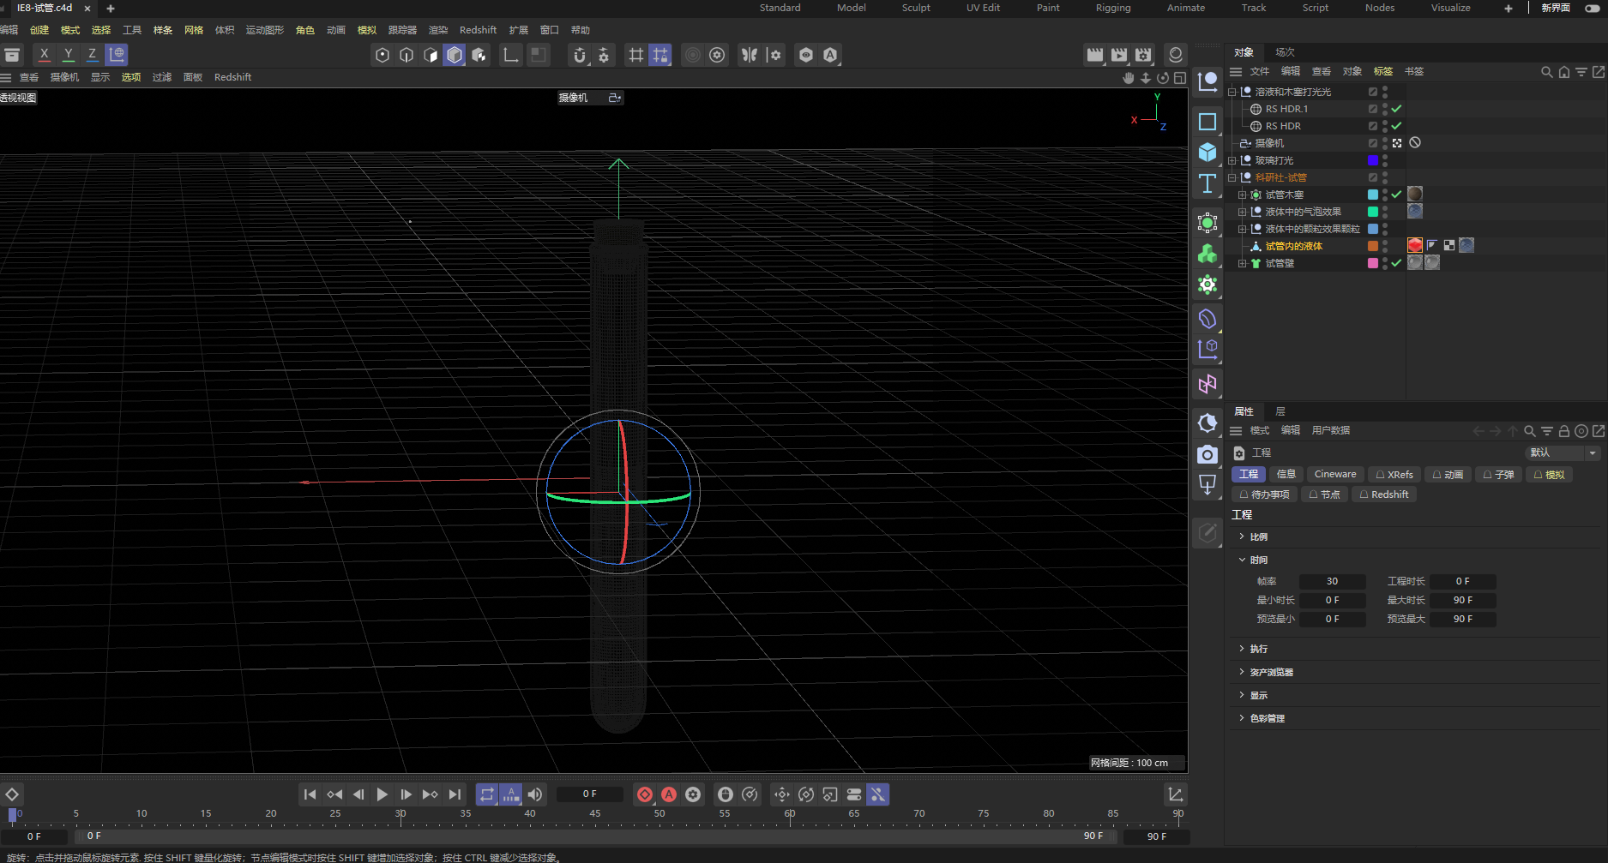
Task: Toggle enable checkmark for RS HDR
Action: [x=1396, y=126]
